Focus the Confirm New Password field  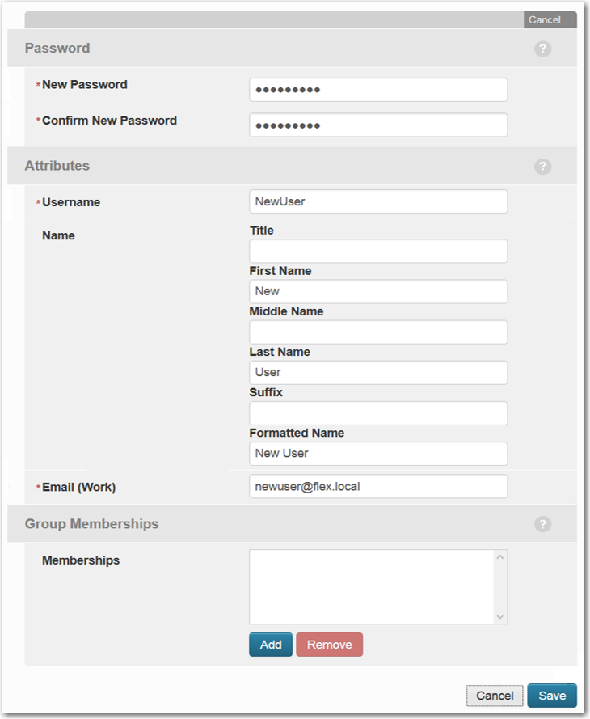pos(377,125)
